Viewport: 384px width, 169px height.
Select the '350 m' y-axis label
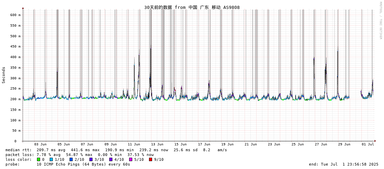15,67
